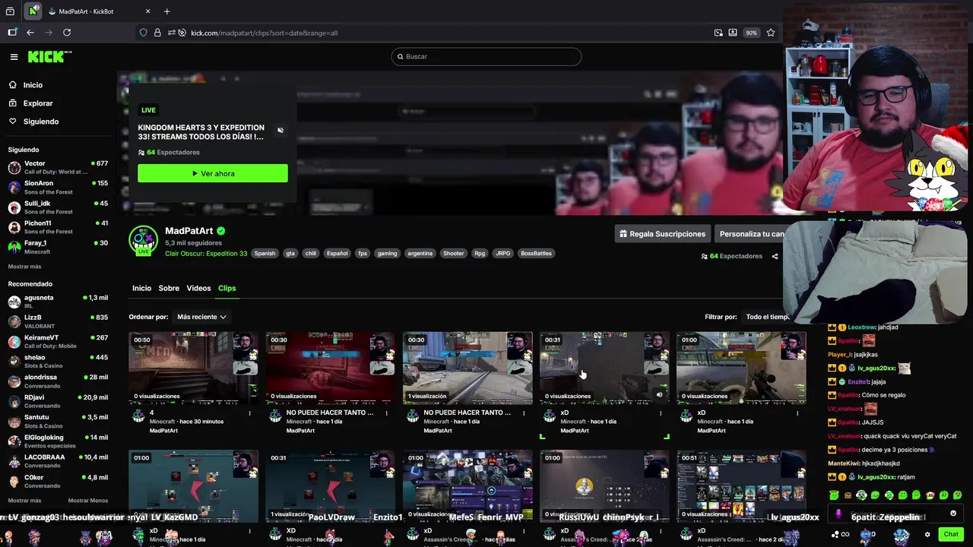Open recommended channel LizzB
Screen dimensions: 973x547
[x=58, y=321]
